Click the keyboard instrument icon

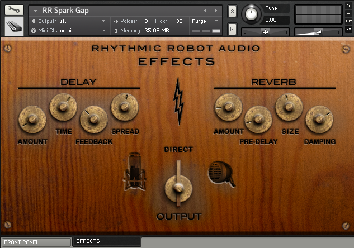click(14, 26)
